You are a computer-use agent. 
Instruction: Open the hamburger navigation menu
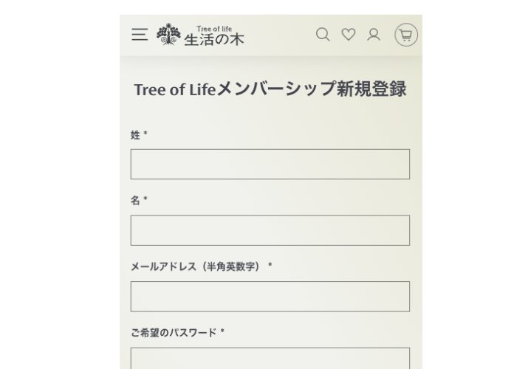(x=140, y=35)
